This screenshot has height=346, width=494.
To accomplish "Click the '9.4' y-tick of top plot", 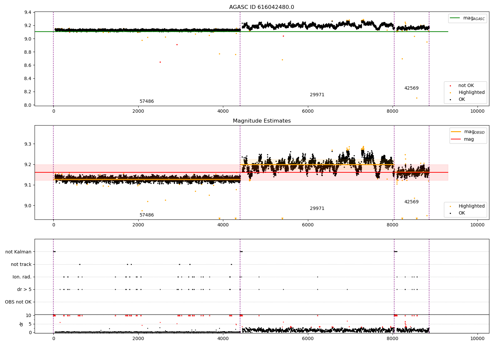I will point(28,13).
